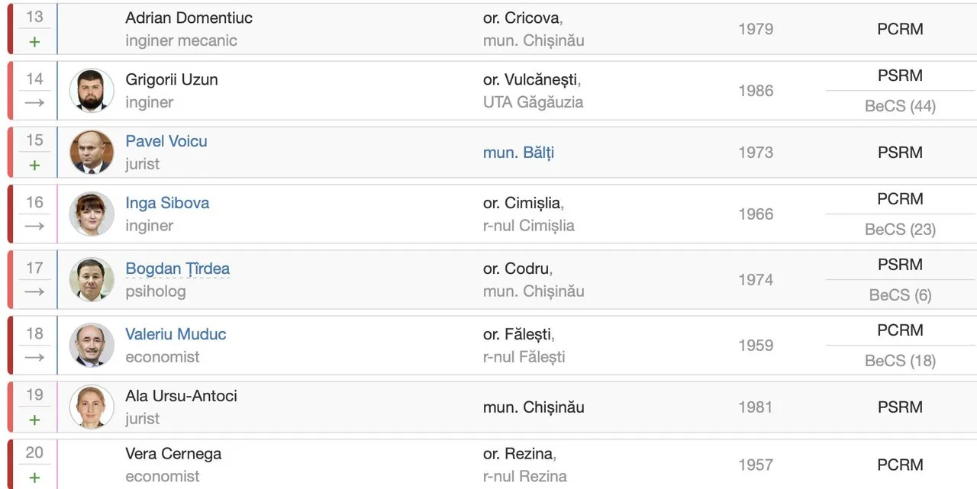Viewport: 977px width, 489px height.
Task: Click green plus icon in row 19
Action: [34, 420]
